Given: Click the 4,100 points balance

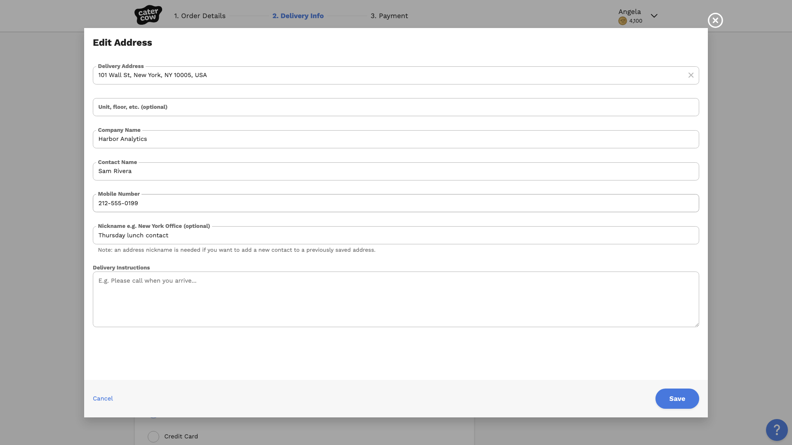Looking at the screenshot, I should tap(636, 21).
